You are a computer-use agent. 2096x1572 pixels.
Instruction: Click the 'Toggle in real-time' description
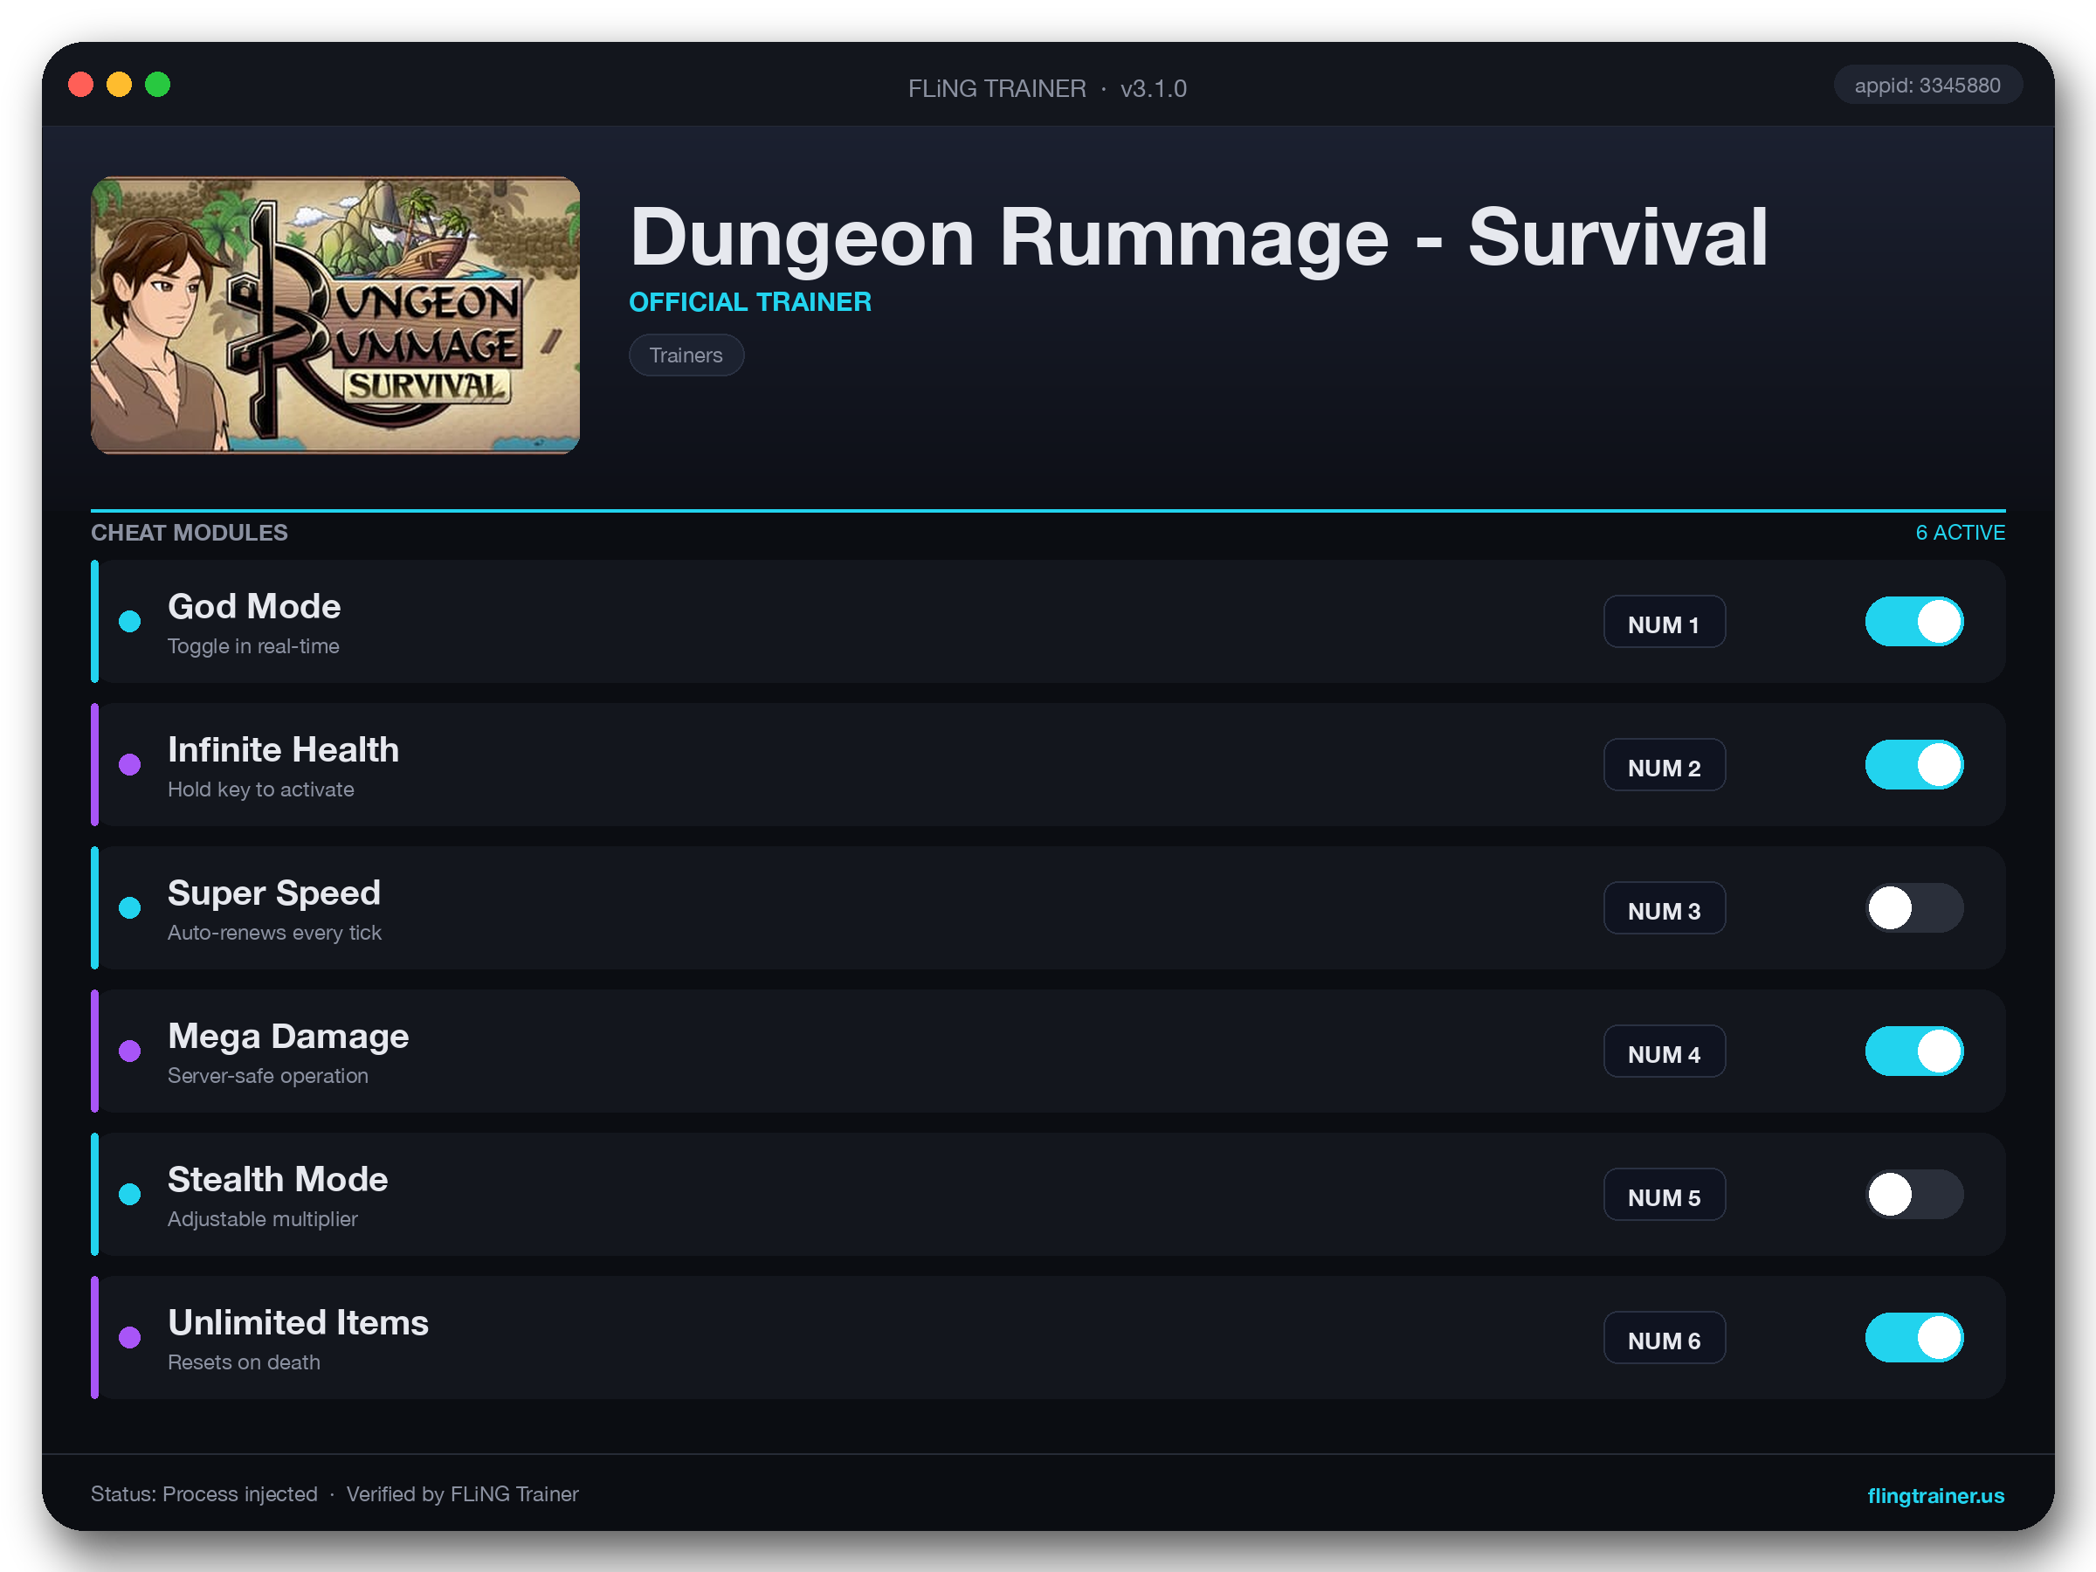[x=253, y=646]
